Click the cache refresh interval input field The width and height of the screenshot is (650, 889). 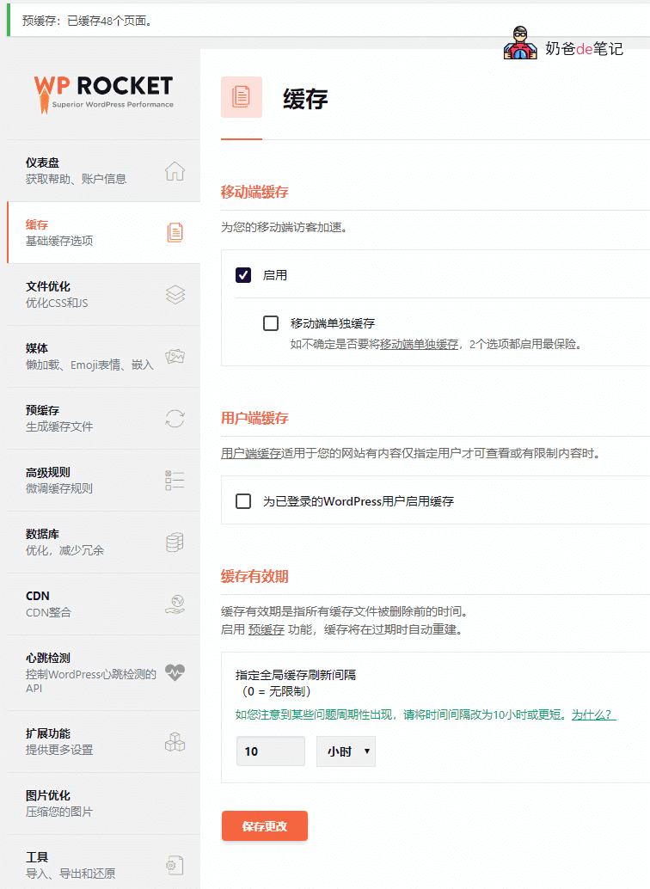click(x=270, y=751)
